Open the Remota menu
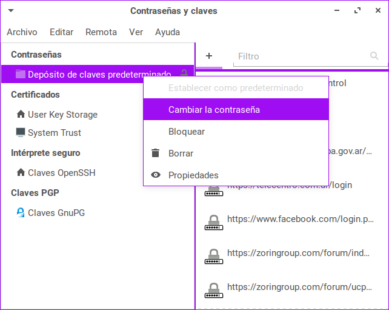Image resolution: width=389 pixels, height=310 pixels. pos(101,32)
